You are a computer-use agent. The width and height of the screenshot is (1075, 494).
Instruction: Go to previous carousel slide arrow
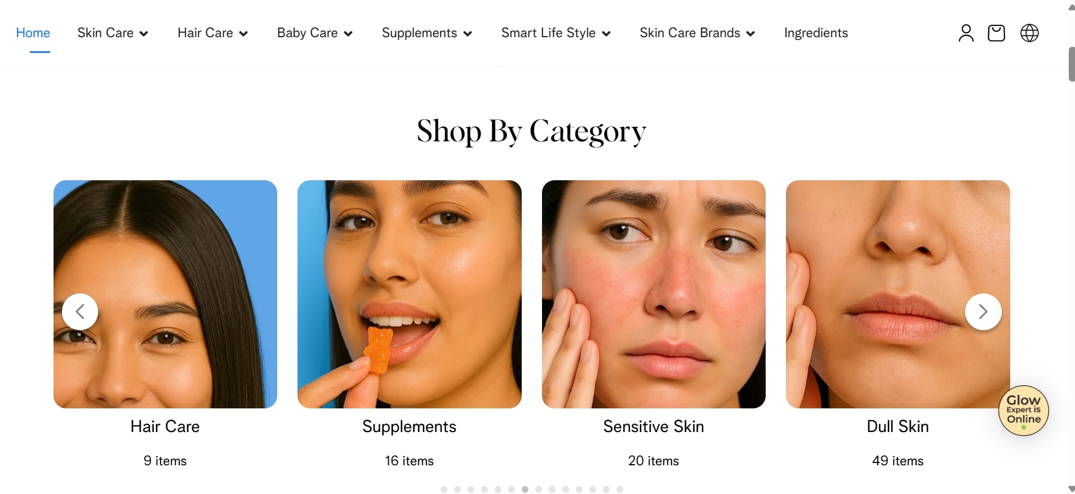tap(80, 311)
